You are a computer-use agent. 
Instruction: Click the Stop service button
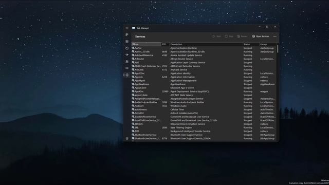coord(229,36)
